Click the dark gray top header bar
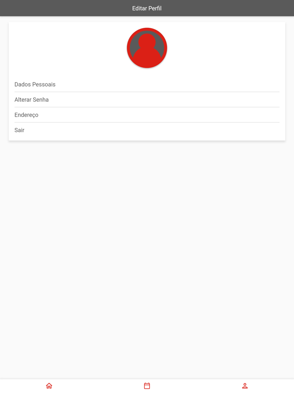The height and width of the screenshot is (393, 294). tap(147, 8)
